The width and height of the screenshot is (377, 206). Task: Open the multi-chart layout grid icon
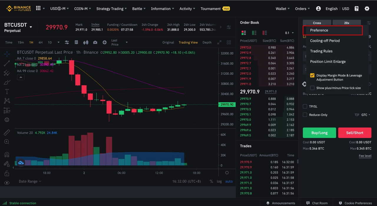tap(229, 42)
